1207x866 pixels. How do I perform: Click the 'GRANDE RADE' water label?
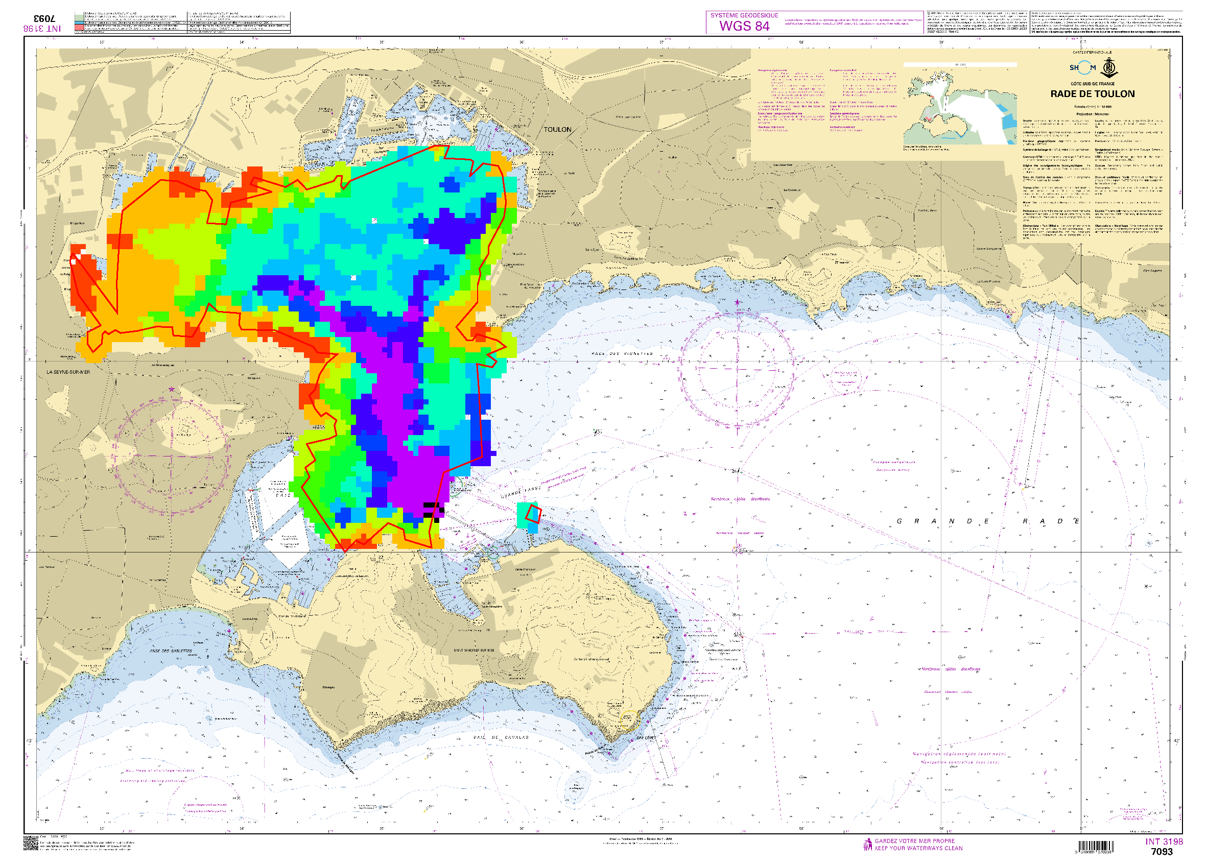pos(988,521)
